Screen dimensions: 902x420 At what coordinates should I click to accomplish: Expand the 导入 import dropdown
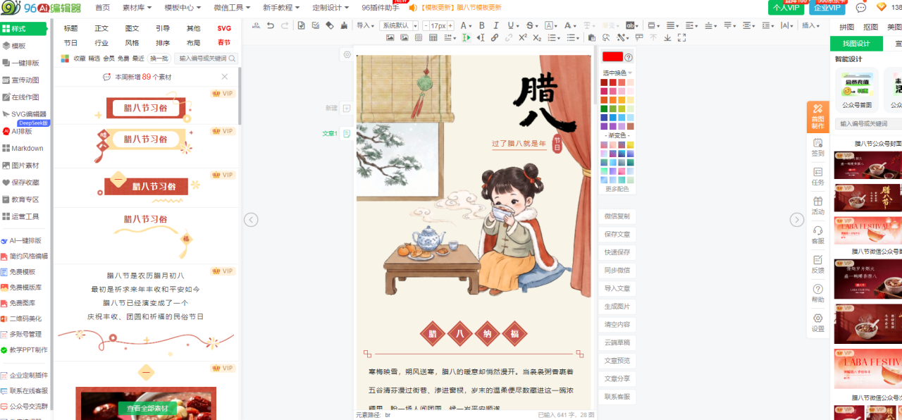tap(365, 26)
